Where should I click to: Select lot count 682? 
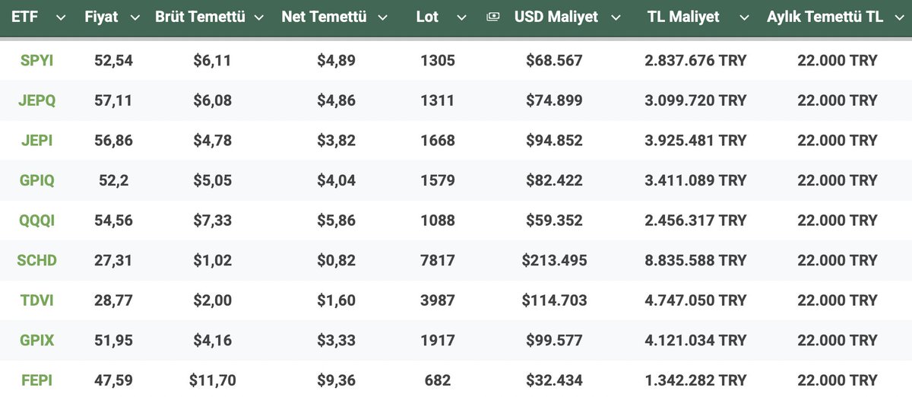tap(438, 380)
